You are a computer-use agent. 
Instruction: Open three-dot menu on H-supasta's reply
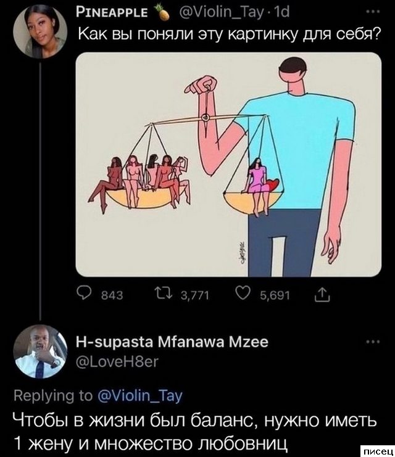(373, 342)
